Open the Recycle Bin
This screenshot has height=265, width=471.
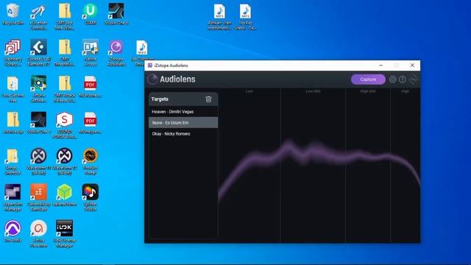click(13, 15)
